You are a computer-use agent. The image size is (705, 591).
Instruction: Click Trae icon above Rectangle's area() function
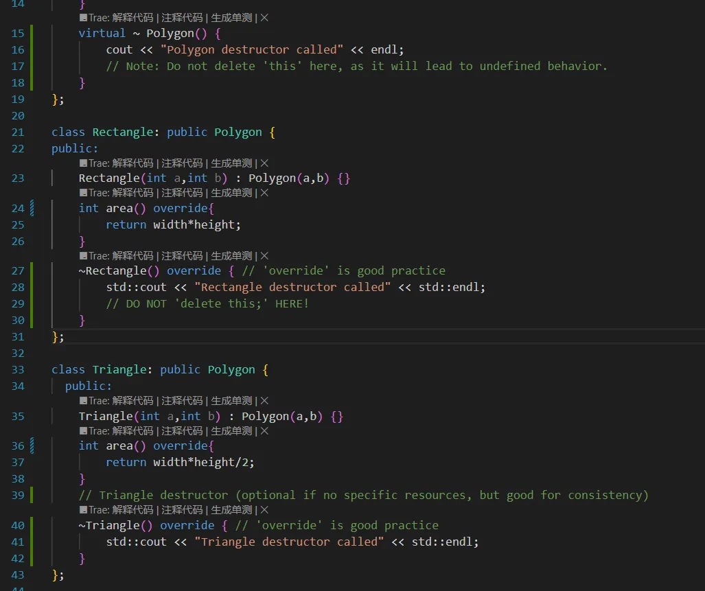[83, 194]
